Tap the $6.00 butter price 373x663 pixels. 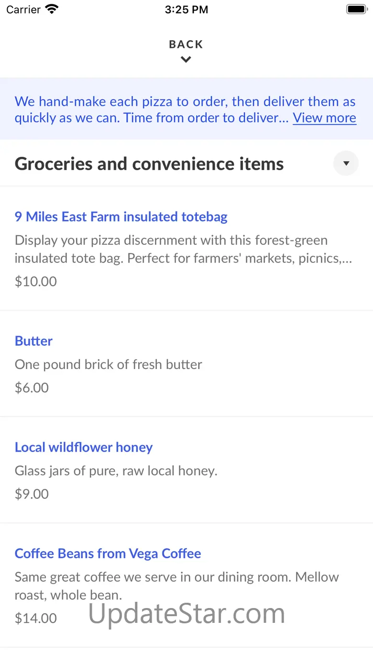pos(32,387)
